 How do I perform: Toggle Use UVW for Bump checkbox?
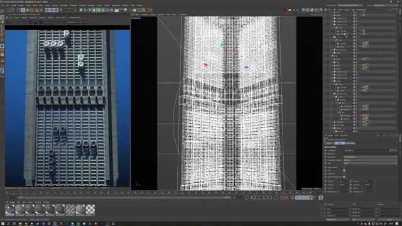click(x=344, y=177)
